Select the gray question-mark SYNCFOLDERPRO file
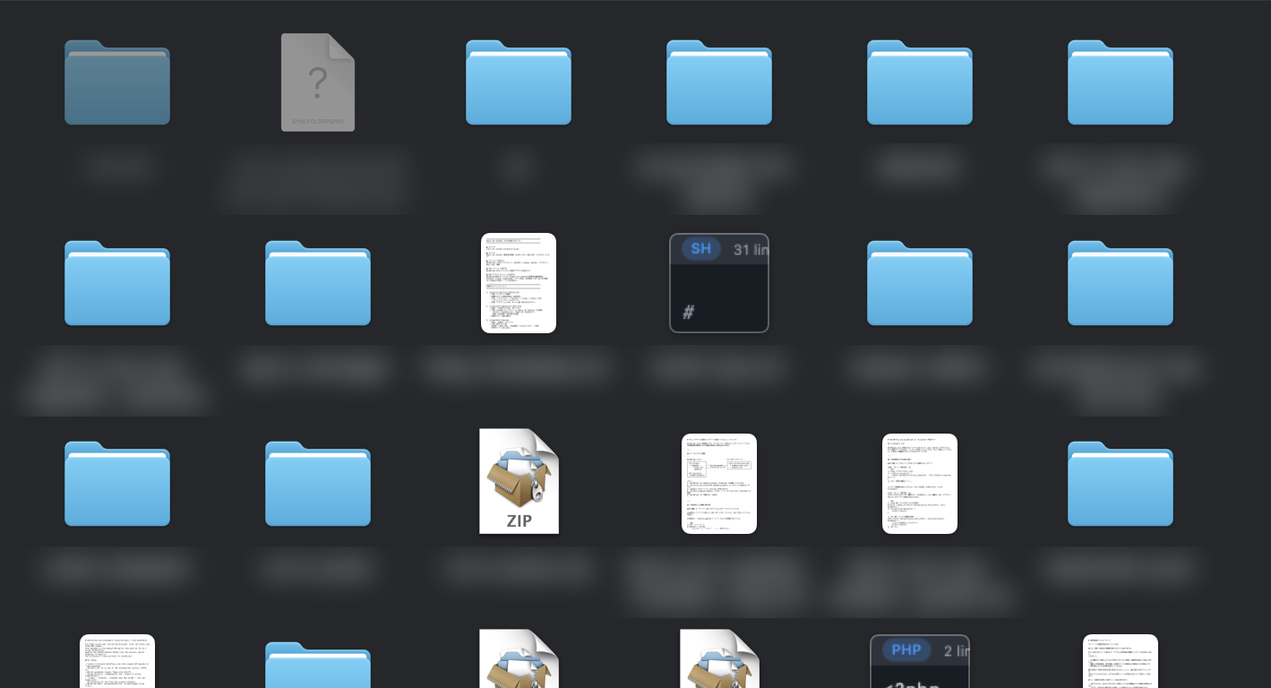The width and height of the screenshot is (1271, 688). click(x=318, y=82)
